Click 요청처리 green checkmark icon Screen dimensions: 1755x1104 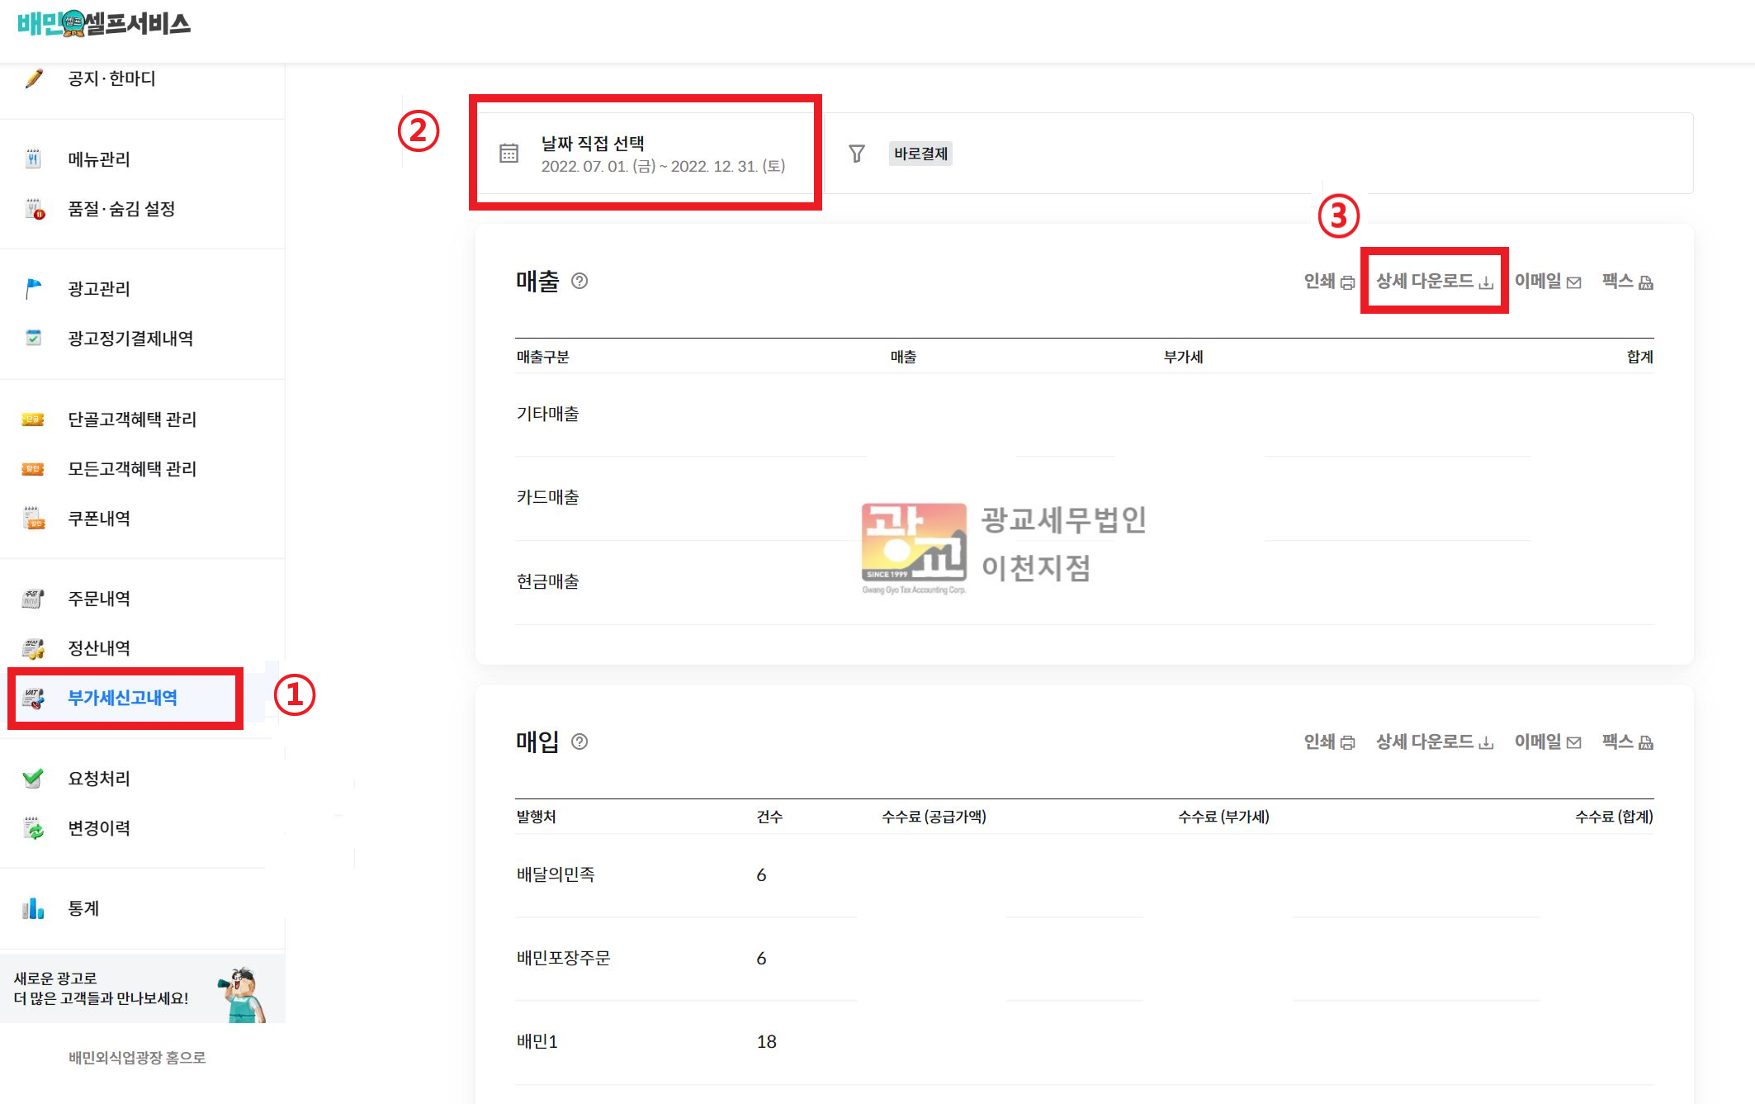coord(33,778)
